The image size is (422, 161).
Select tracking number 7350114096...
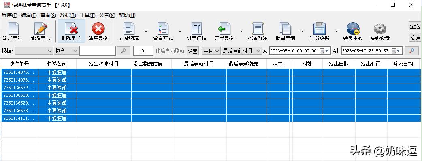19,80
